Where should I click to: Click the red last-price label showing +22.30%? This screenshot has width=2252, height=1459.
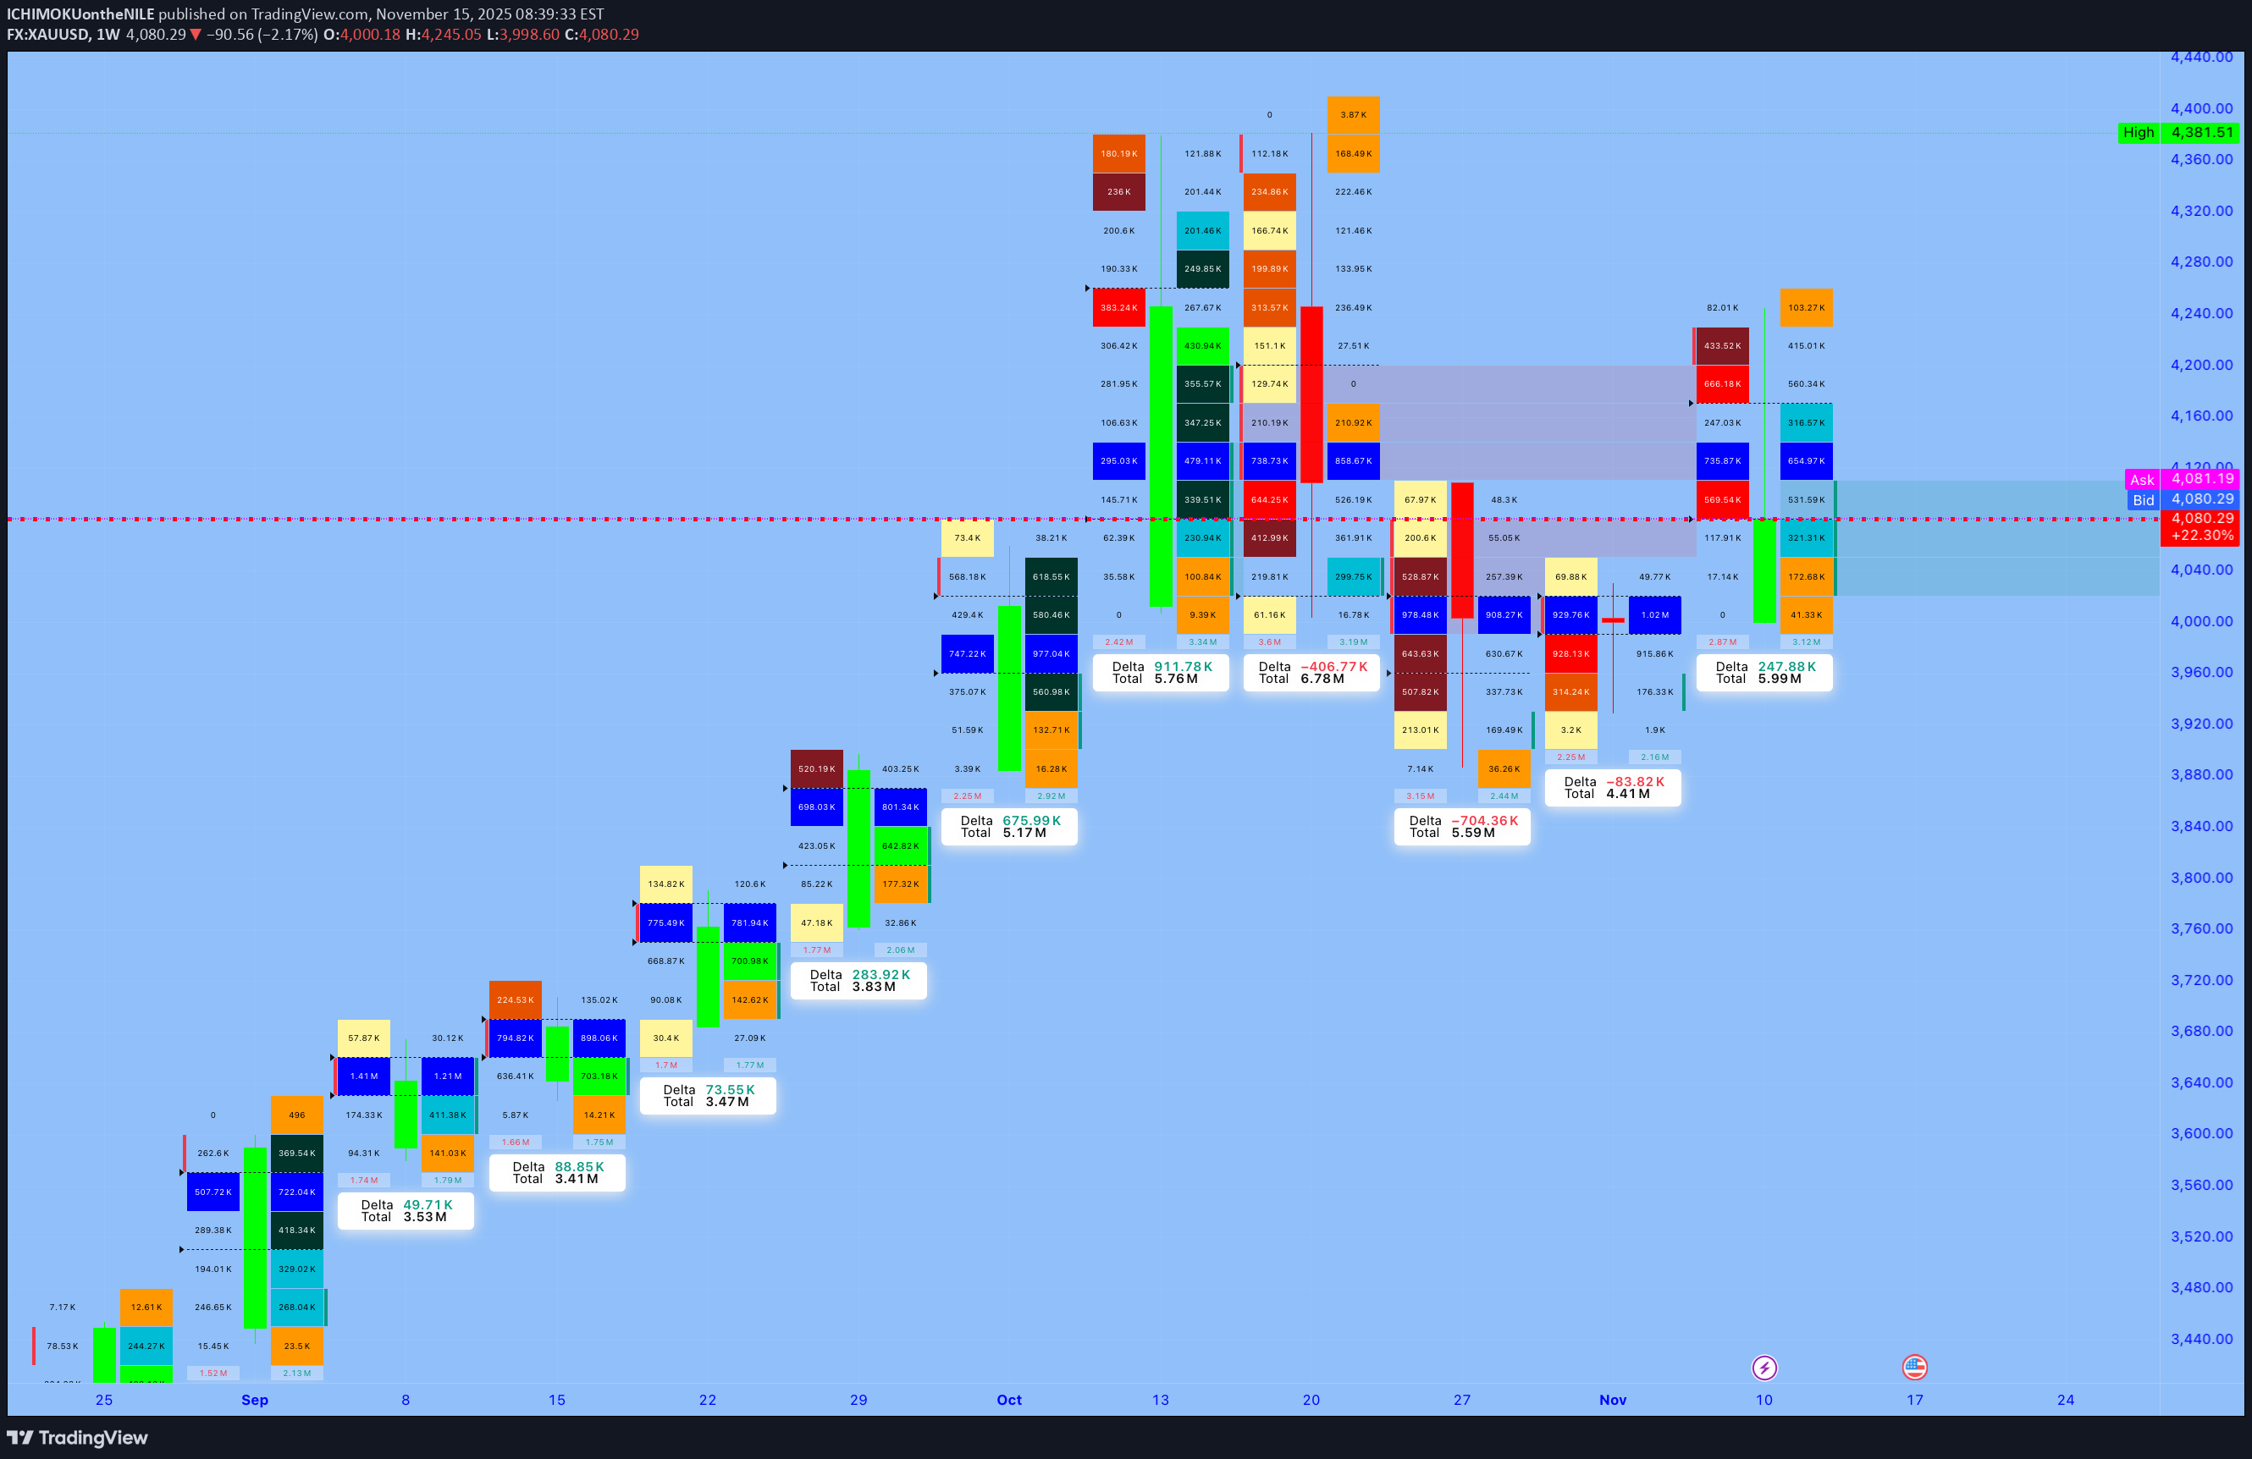point(2202,535)
